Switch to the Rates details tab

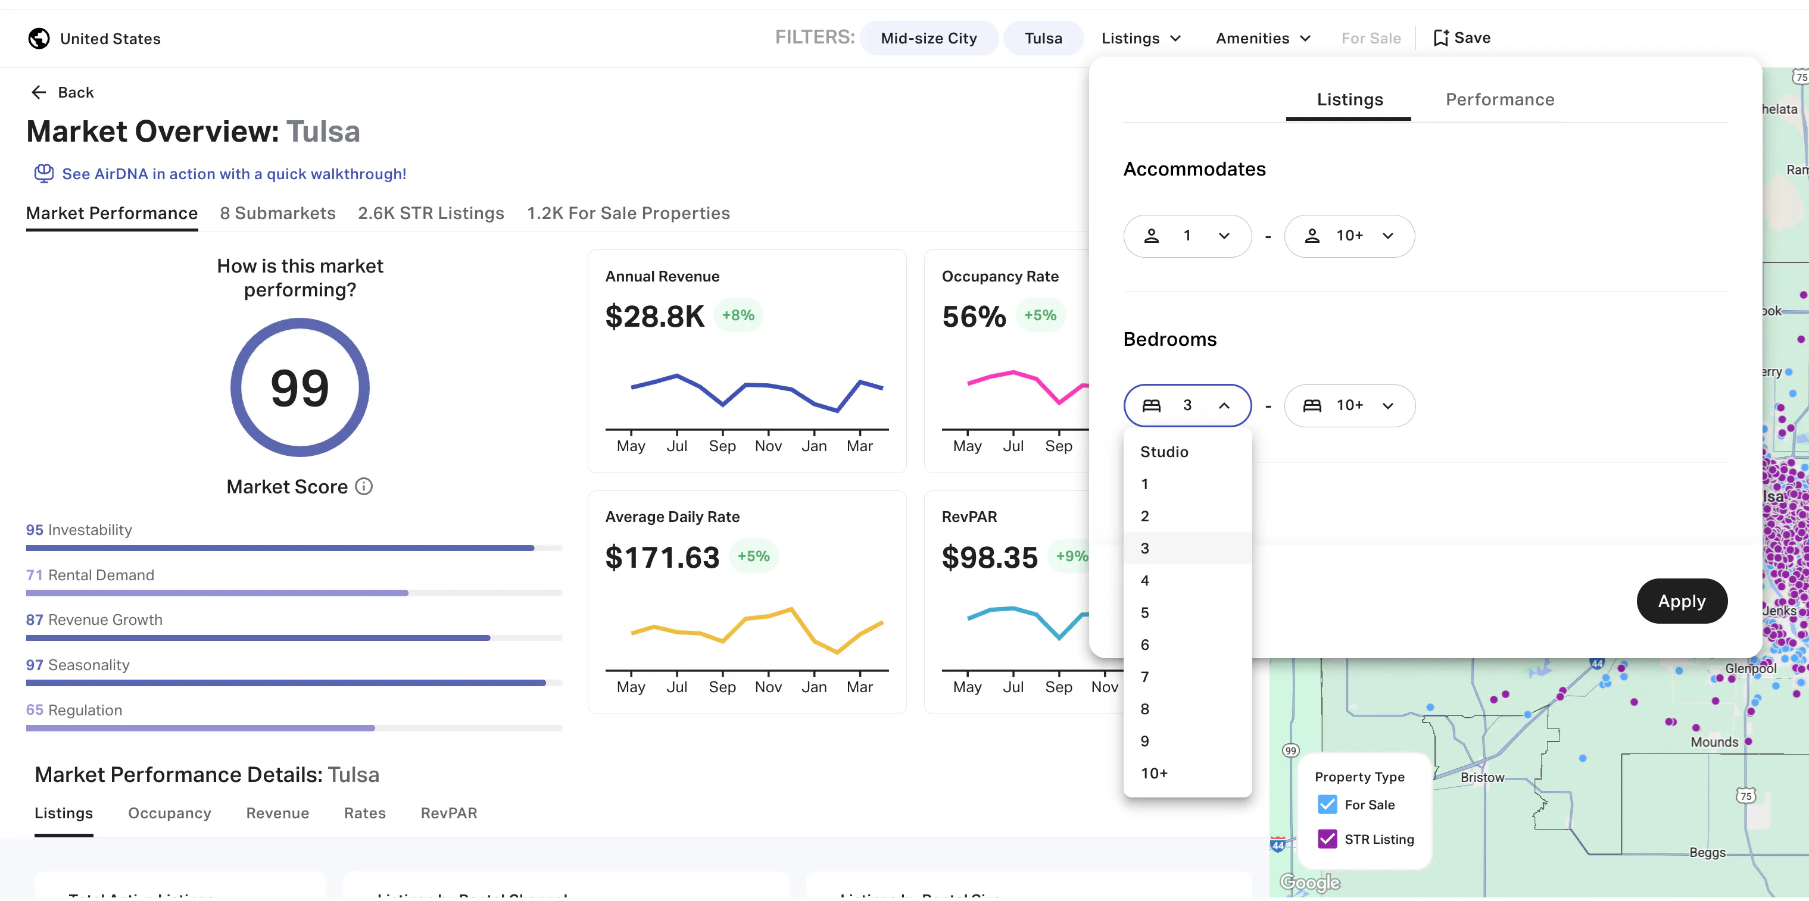tap(364, 815)
